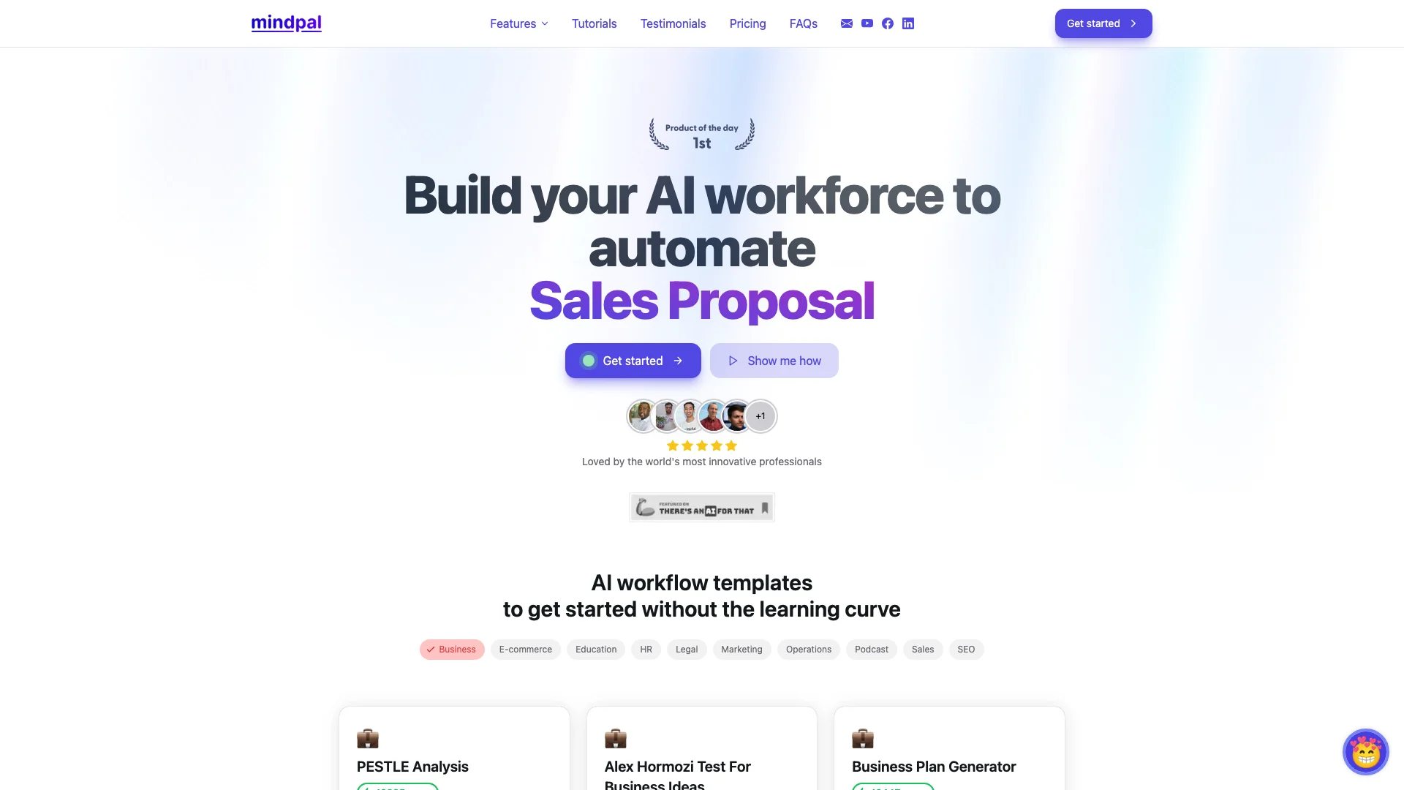Open the +1 additional users expander

pyautogui.click(x=760, y=415)
